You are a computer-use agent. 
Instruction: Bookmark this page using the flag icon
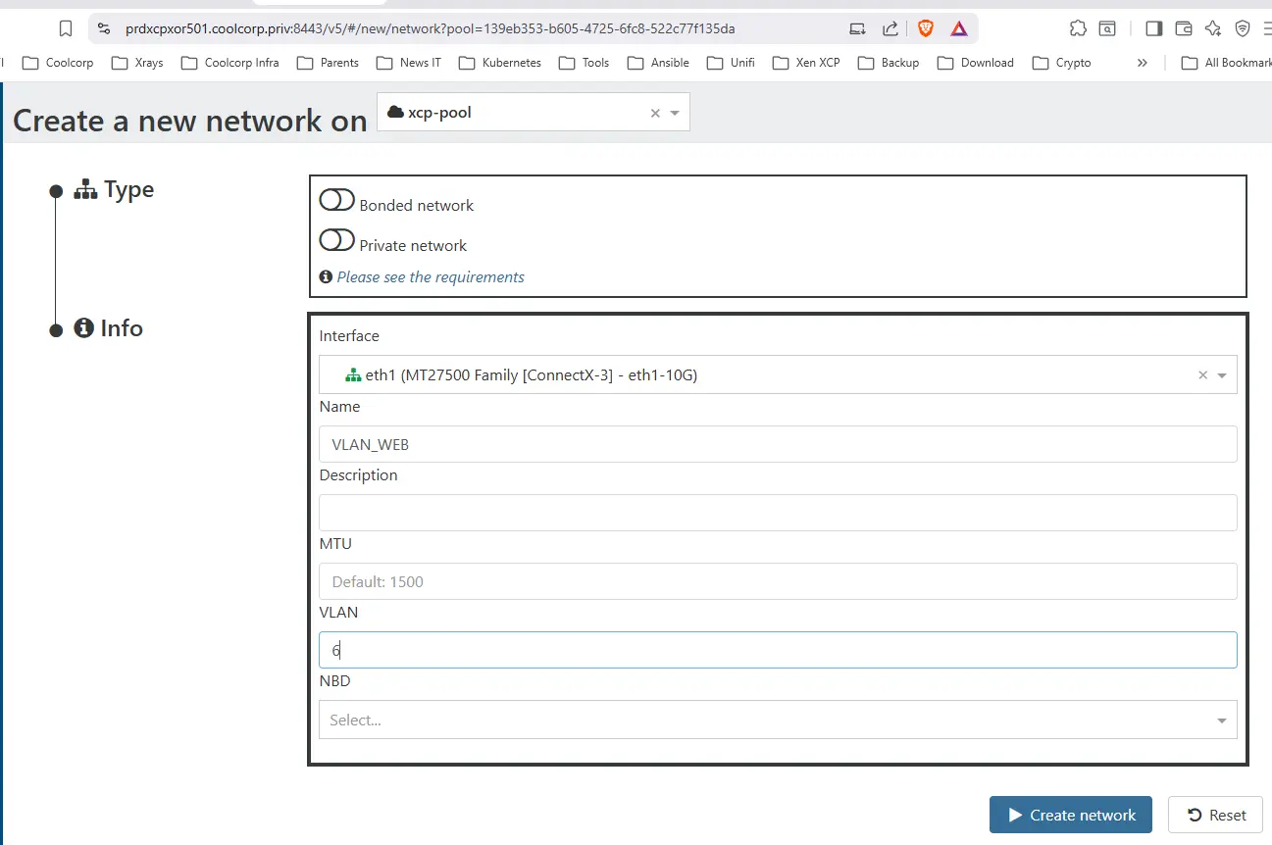[65, 28]
